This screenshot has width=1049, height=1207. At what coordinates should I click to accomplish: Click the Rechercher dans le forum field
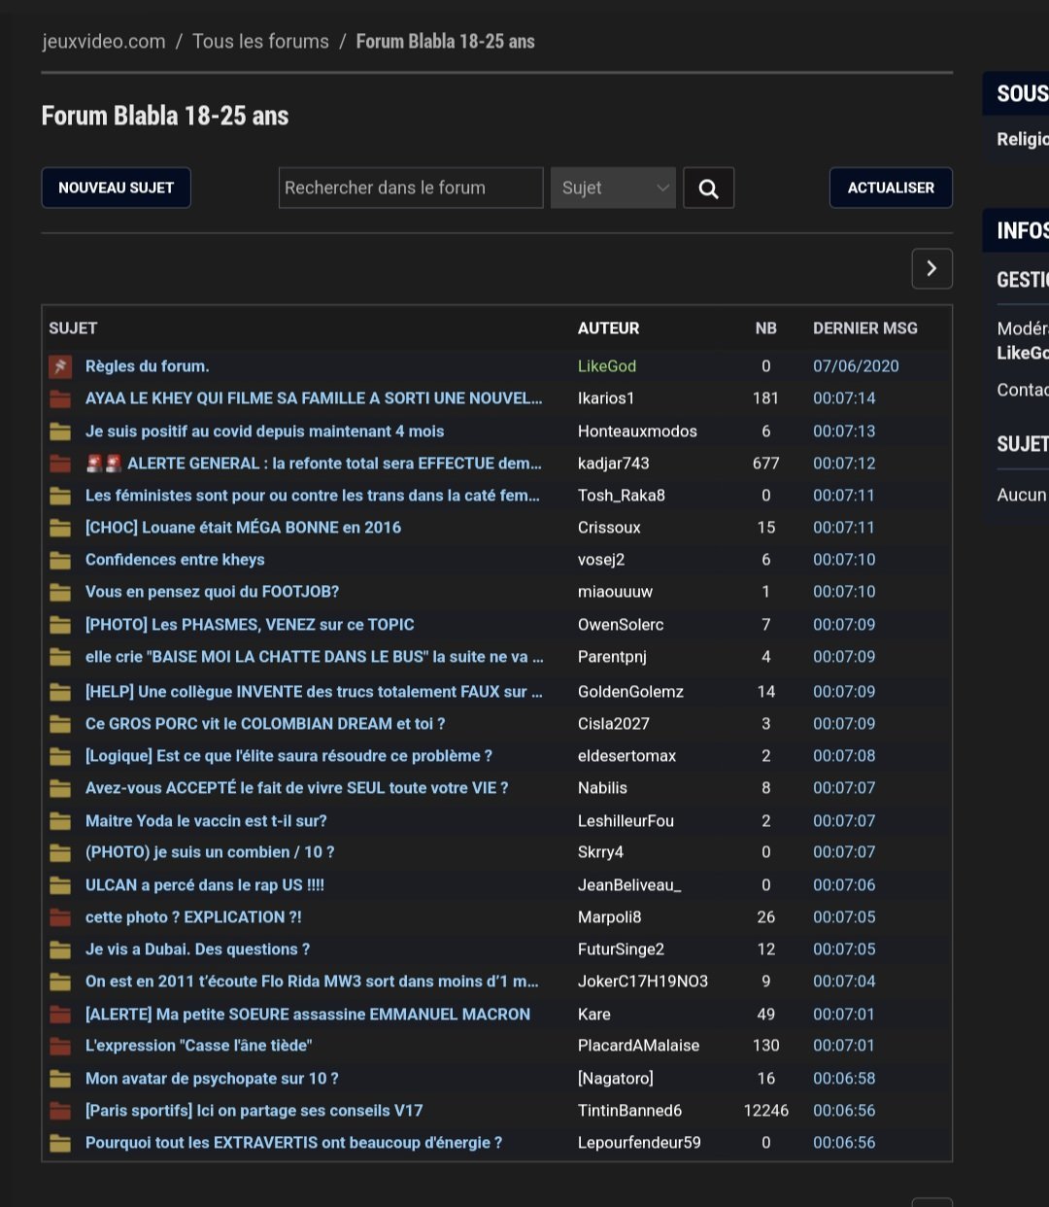pos(410,189)
